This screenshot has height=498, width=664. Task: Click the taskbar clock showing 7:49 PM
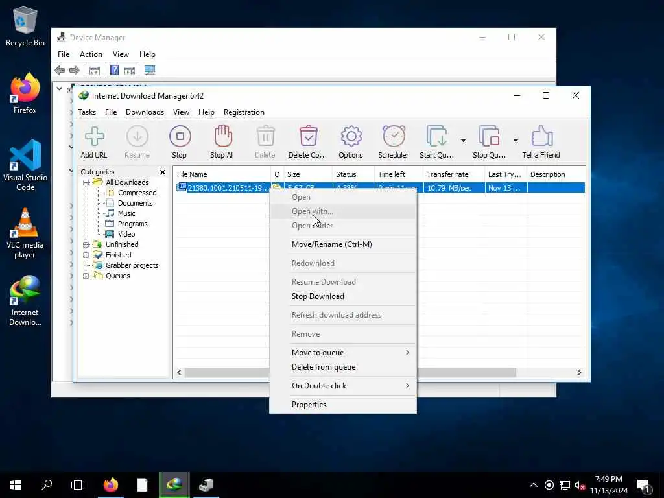point(608,485)
